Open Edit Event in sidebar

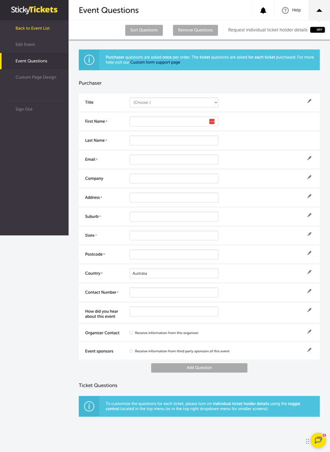(25, 44)
